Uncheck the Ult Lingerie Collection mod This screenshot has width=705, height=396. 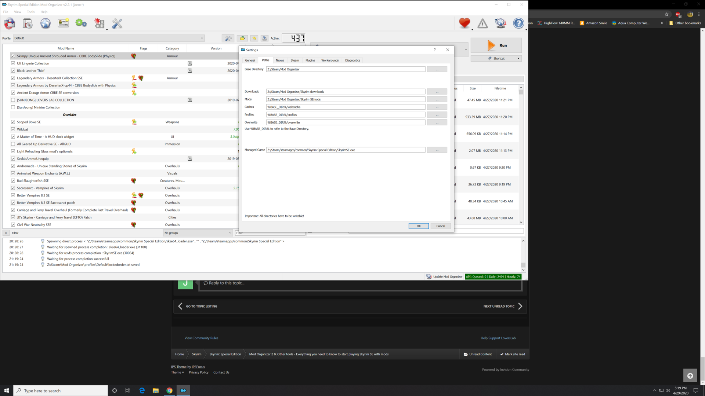[x=13, y=63]
